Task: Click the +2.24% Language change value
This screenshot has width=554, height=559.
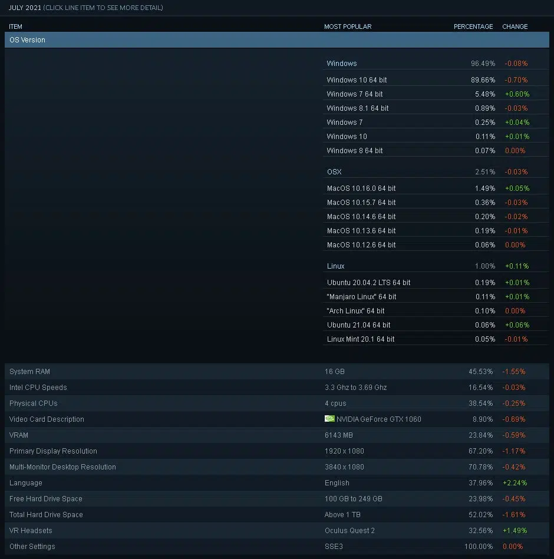Action: click(x=515, y=483)
